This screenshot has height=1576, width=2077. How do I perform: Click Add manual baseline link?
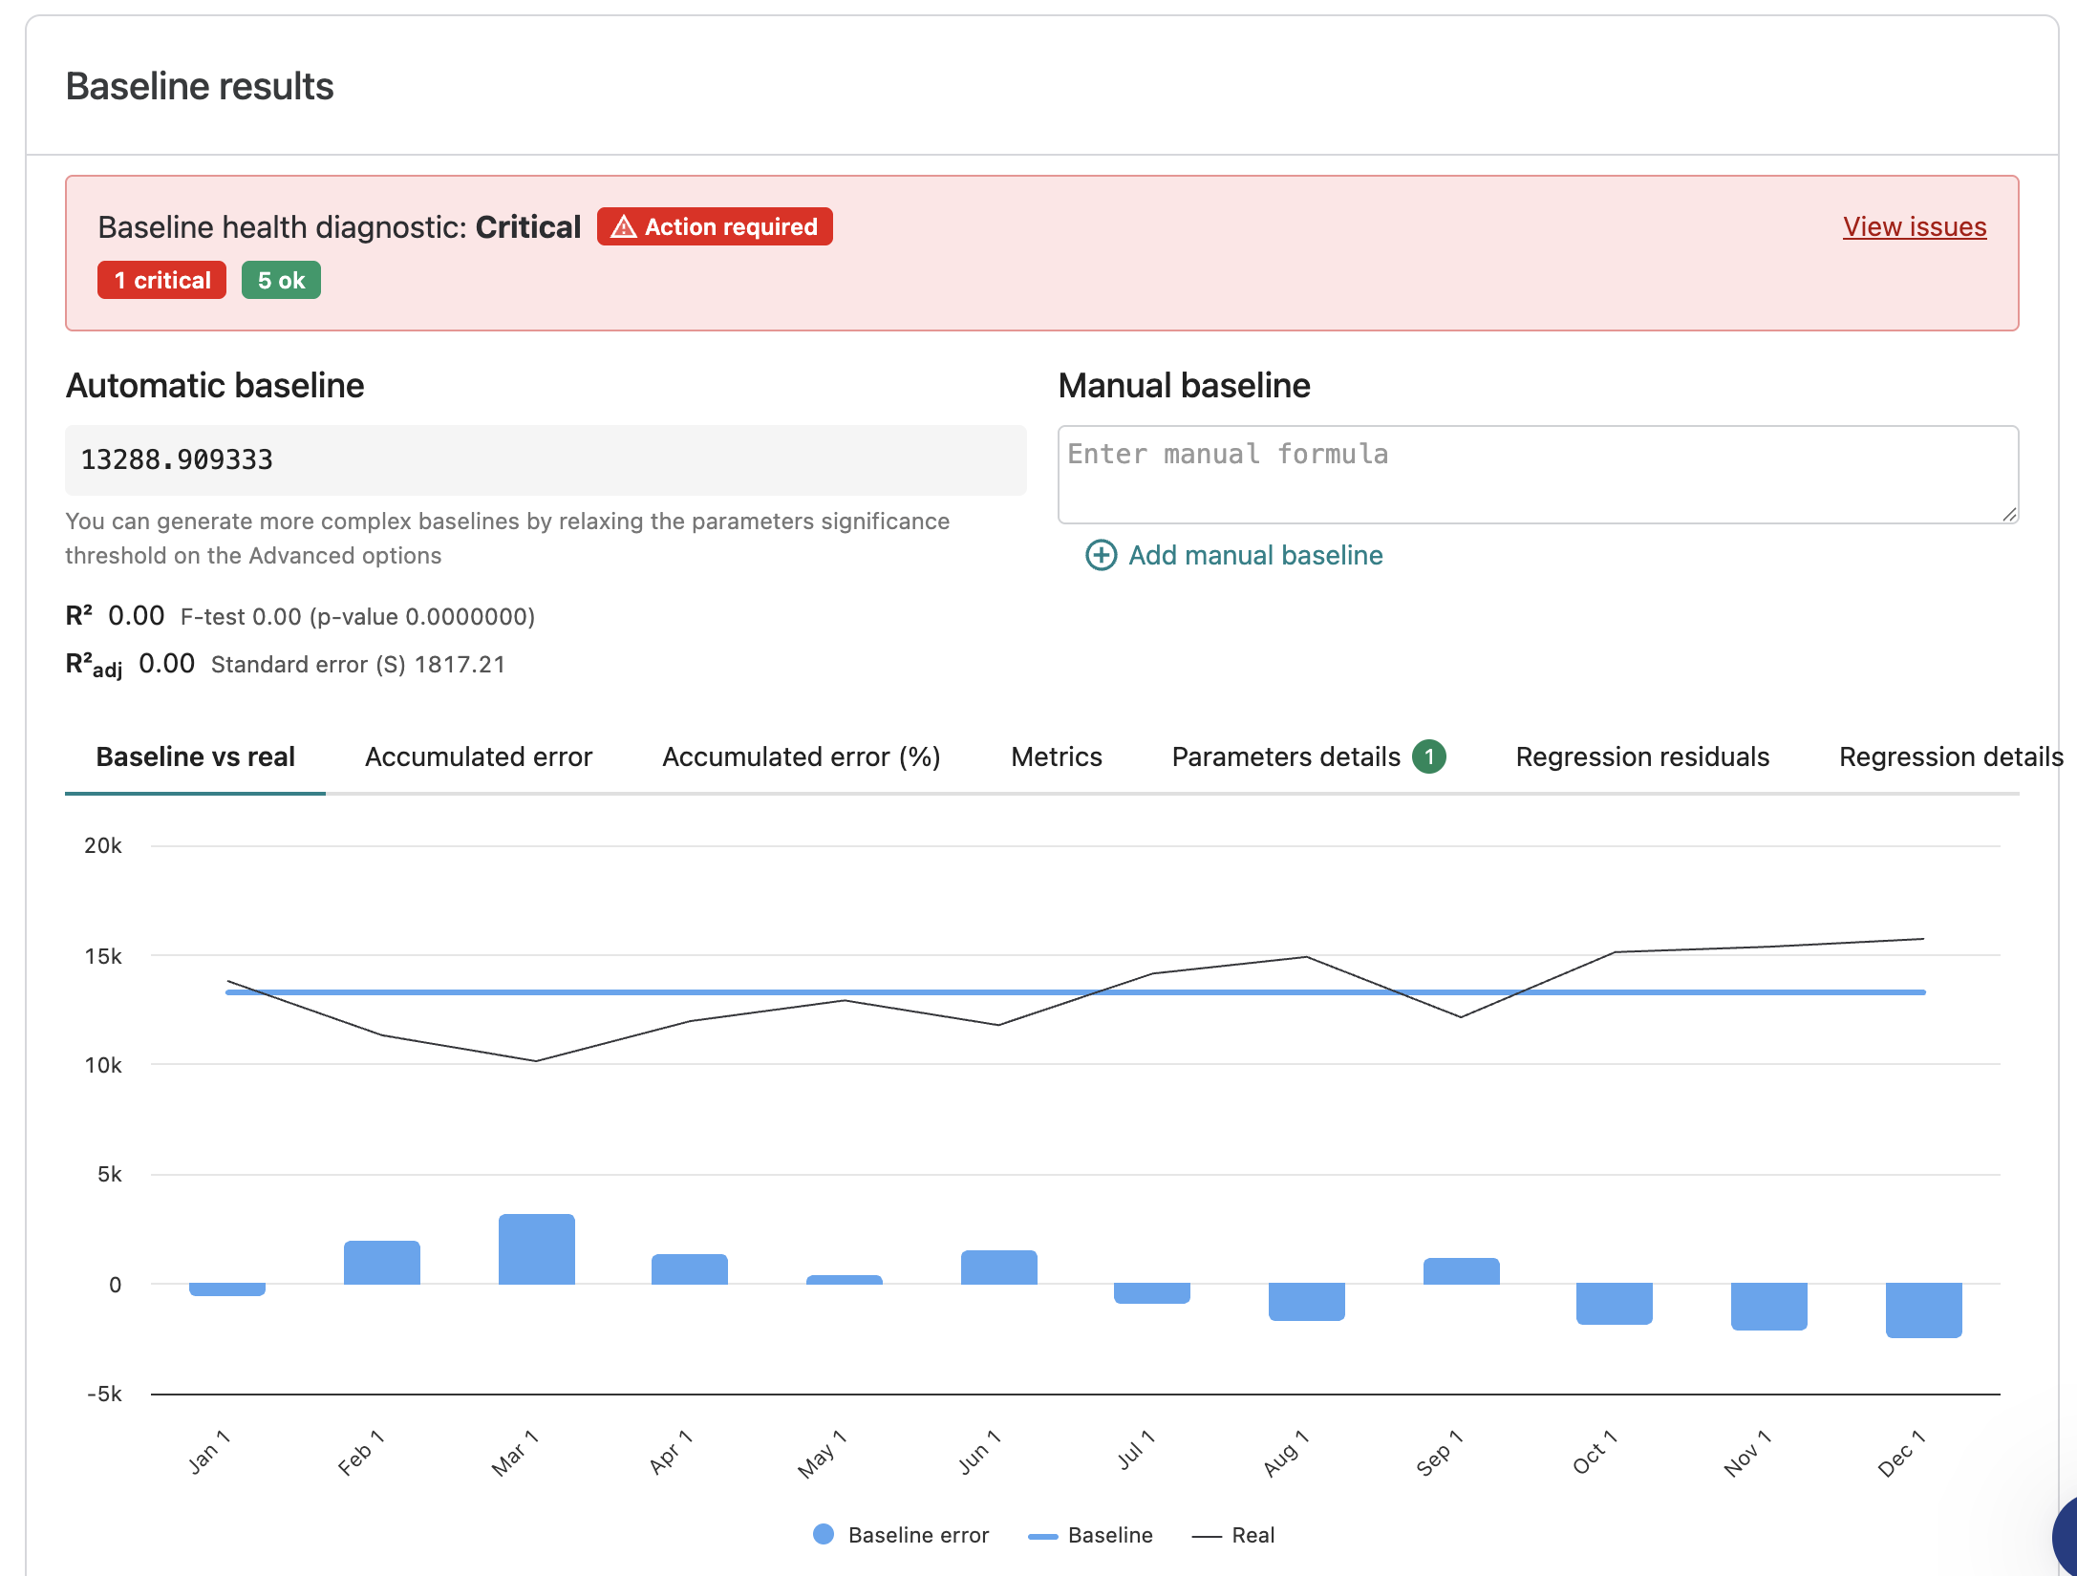pos(1255,555)
